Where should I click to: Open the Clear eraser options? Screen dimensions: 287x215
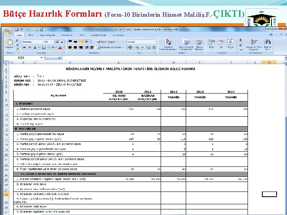pyautogui.click(x=241, y=49)
